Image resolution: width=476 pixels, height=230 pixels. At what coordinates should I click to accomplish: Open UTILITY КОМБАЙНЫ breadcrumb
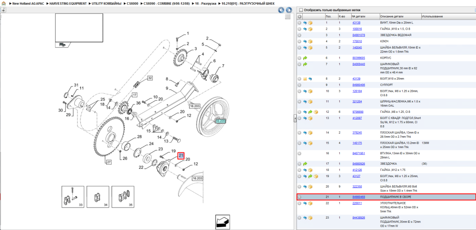click(107, 3)
